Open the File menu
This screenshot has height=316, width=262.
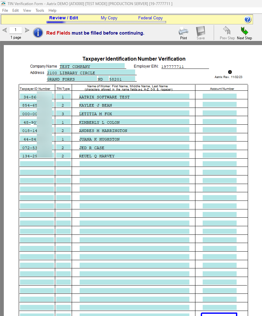5,10
